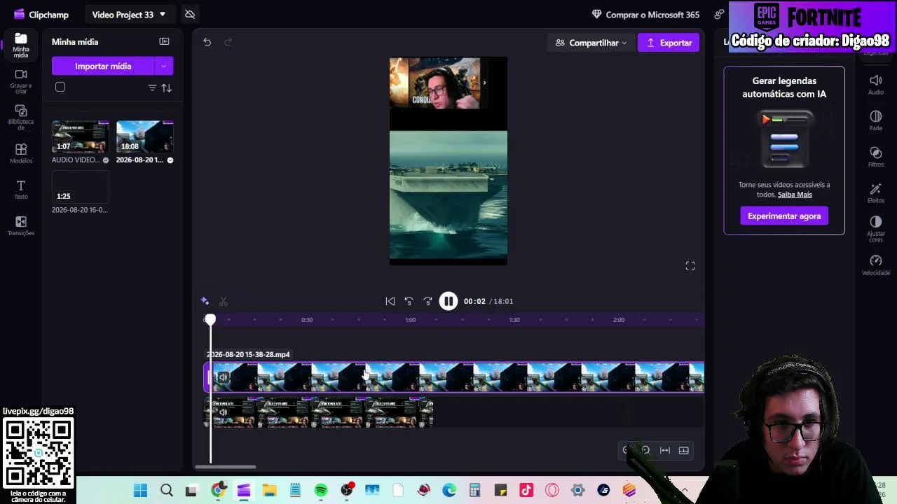Open the Fade properties panel
The width and height of the screenshot is (897, 504).
(x=876, y=120)
